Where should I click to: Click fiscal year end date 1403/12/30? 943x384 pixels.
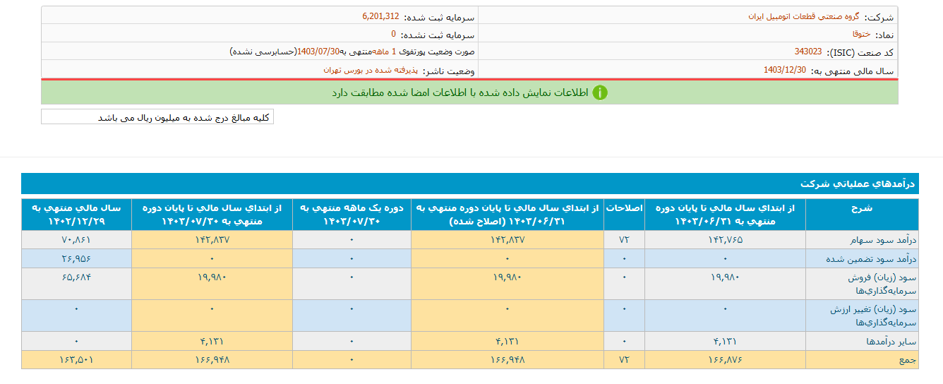[785, 71]
